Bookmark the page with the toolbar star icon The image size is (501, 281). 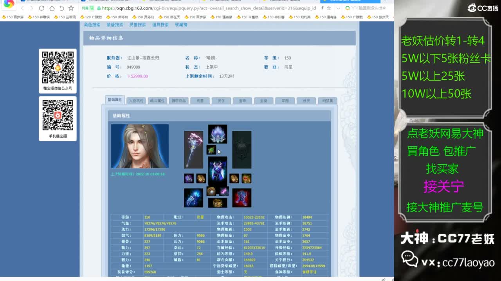[x=71, y=8]
